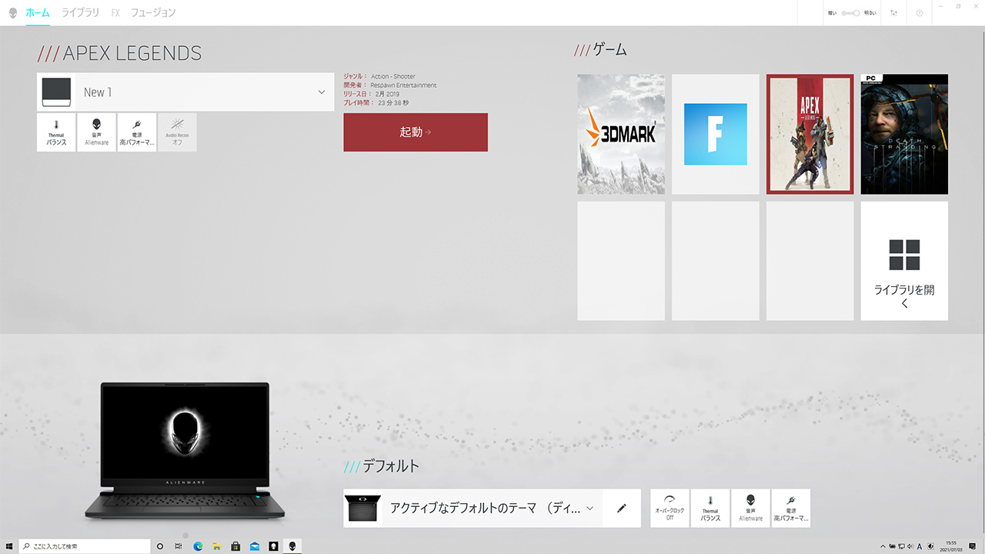The image size is (985, 554).
Task: Click the taskbar search box
Action: [85, 546]
